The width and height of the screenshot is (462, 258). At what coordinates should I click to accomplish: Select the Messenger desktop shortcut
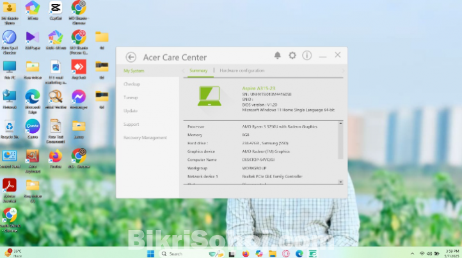[x=79, y=100]
